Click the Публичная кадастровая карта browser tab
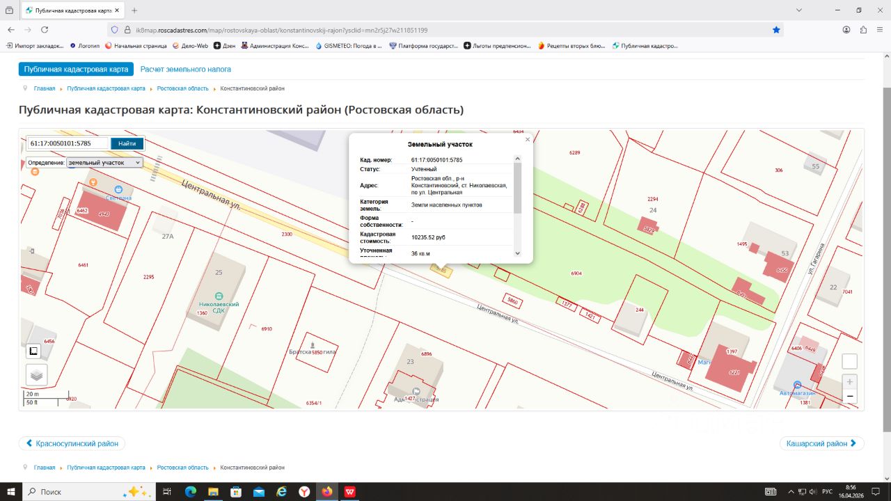The height and width of the screenshot is (501, 891). click(73, 10)
